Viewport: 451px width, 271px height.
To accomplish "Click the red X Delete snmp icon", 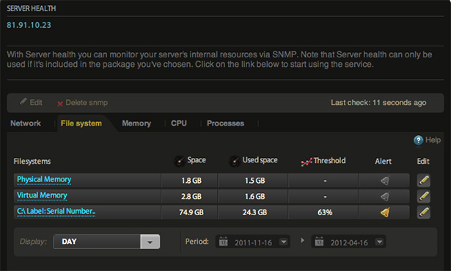I will (x=60, y=104).
